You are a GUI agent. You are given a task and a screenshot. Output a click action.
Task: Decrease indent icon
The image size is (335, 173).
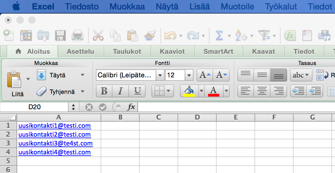[x=298, y=91]
